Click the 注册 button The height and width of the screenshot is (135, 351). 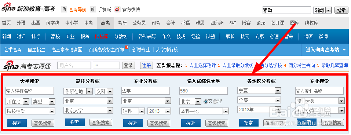[147, 65]
